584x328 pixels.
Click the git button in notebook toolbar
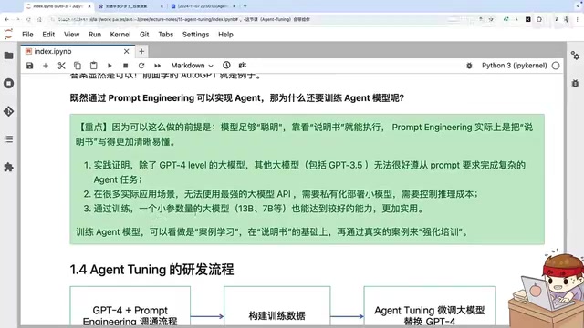(243, 65)
